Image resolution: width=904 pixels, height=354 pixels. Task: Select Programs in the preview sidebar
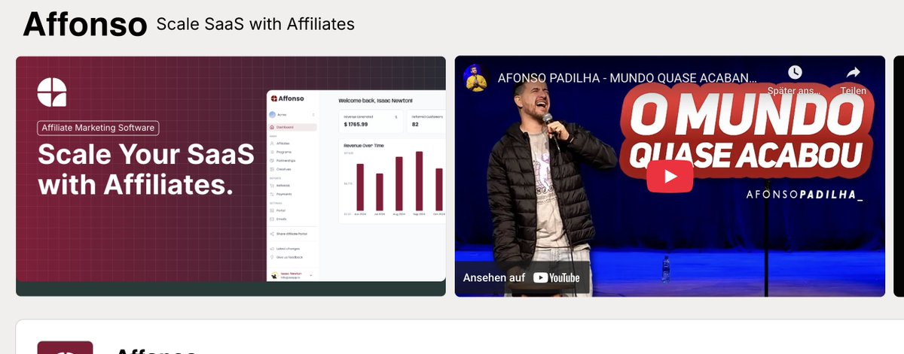(x=283, y=152)
